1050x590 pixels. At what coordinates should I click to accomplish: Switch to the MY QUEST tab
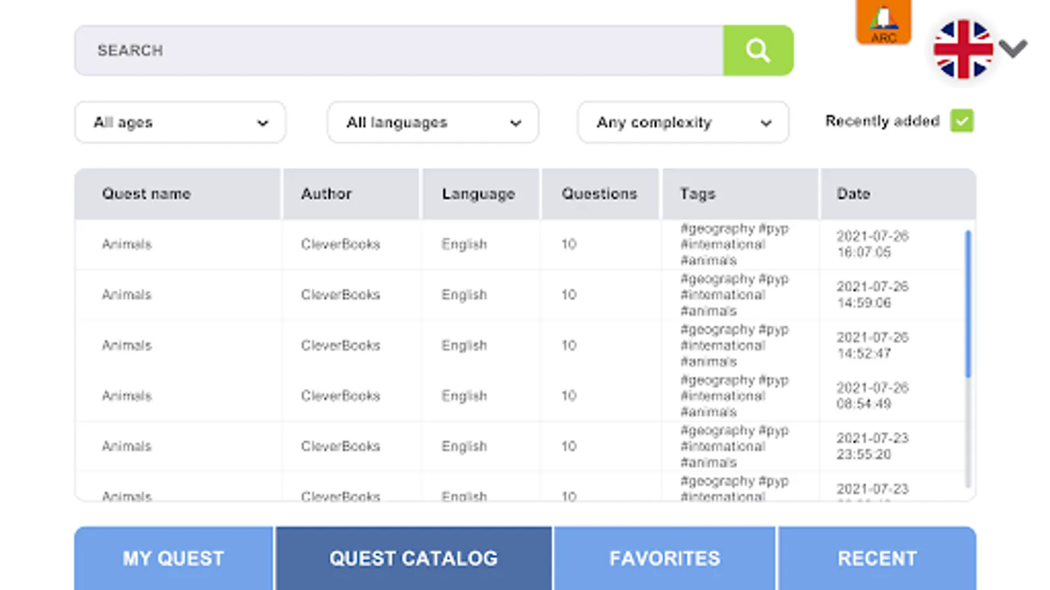174,558
